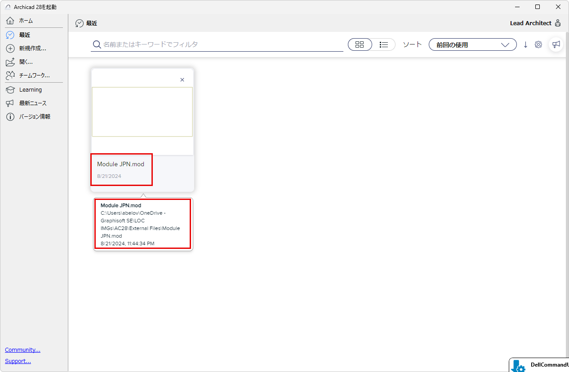Click the file path in the tooltip
This screenshot has width=569, height=372.
click(x=140, y=224)
